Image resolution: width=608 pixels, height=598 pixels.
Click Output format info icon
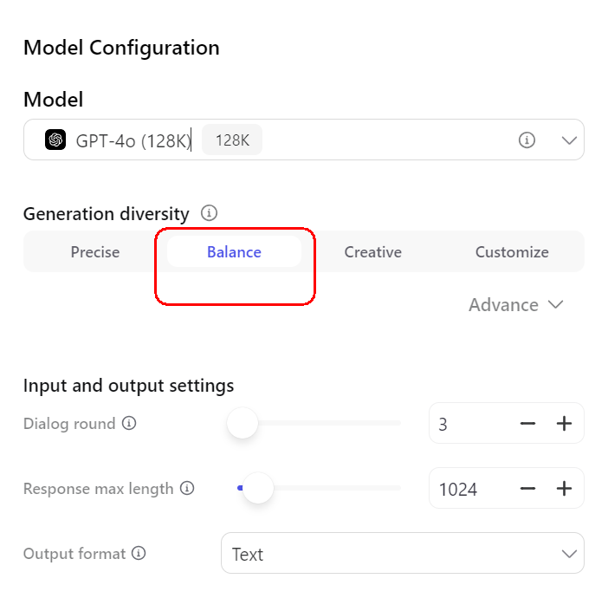[139, 553]
